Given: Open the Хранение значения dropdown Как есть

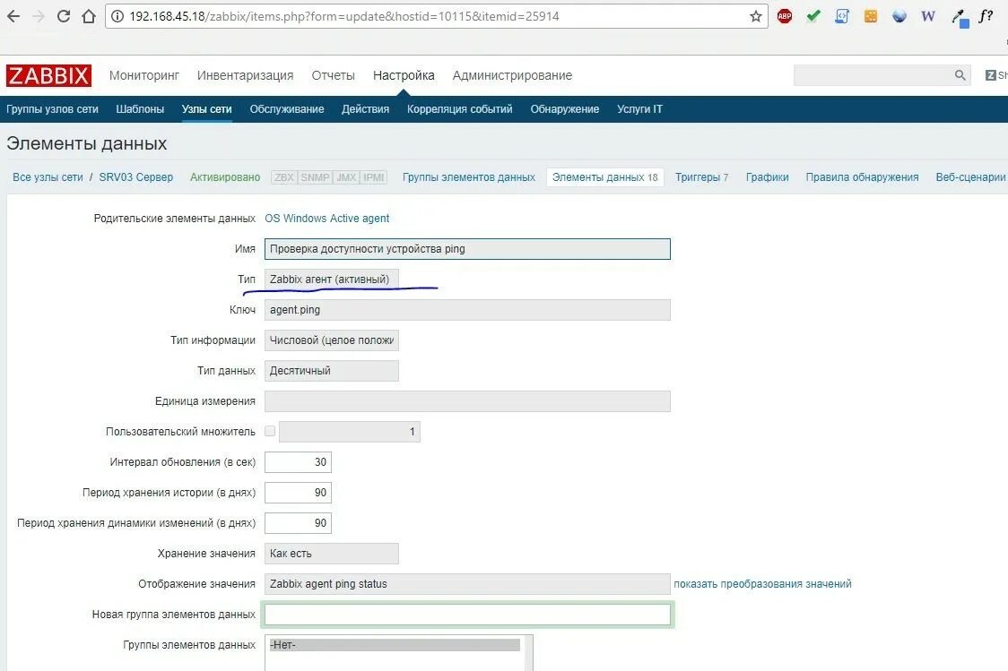Looking at the screenshot, I should [x=332, y=554].
